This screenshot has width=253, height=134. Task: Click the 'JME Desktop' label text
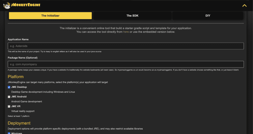pos(19,87)
